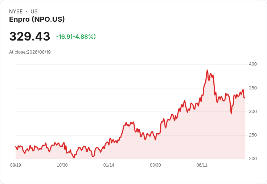Click the Enpro (NPO.US) stock title

point(37,19)
